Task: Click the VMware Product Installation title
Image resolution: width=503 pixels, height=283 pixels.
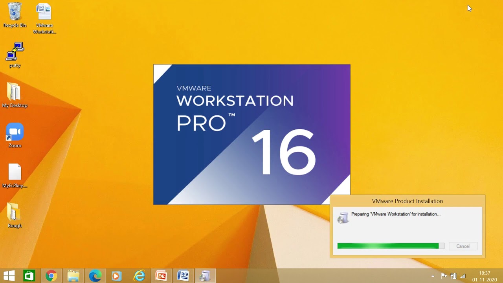Action: tap(408, 201)
